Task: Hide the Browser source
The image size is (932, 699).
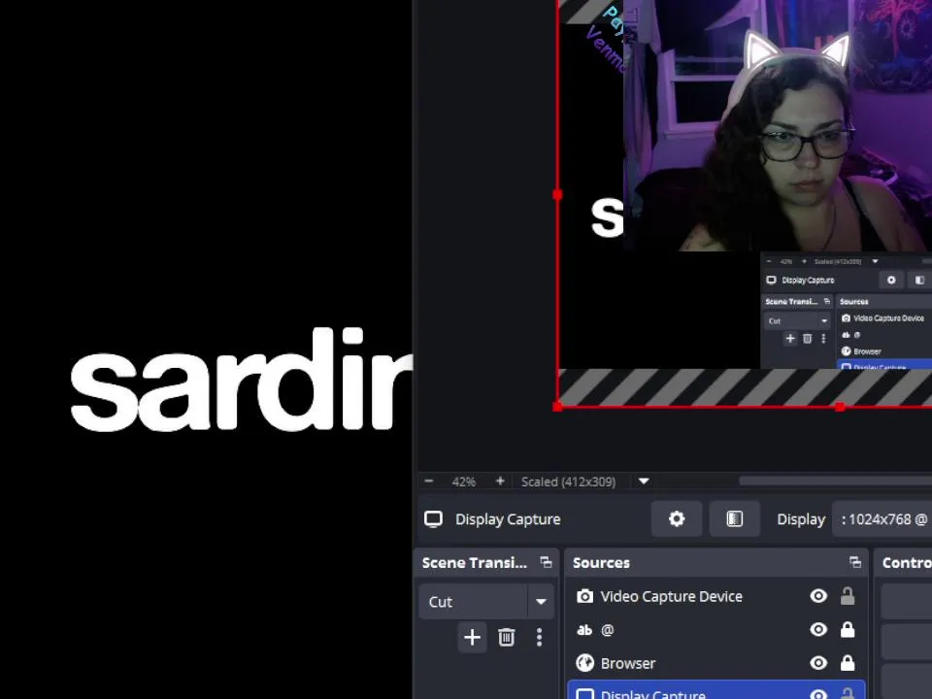Action: (818, 662)
